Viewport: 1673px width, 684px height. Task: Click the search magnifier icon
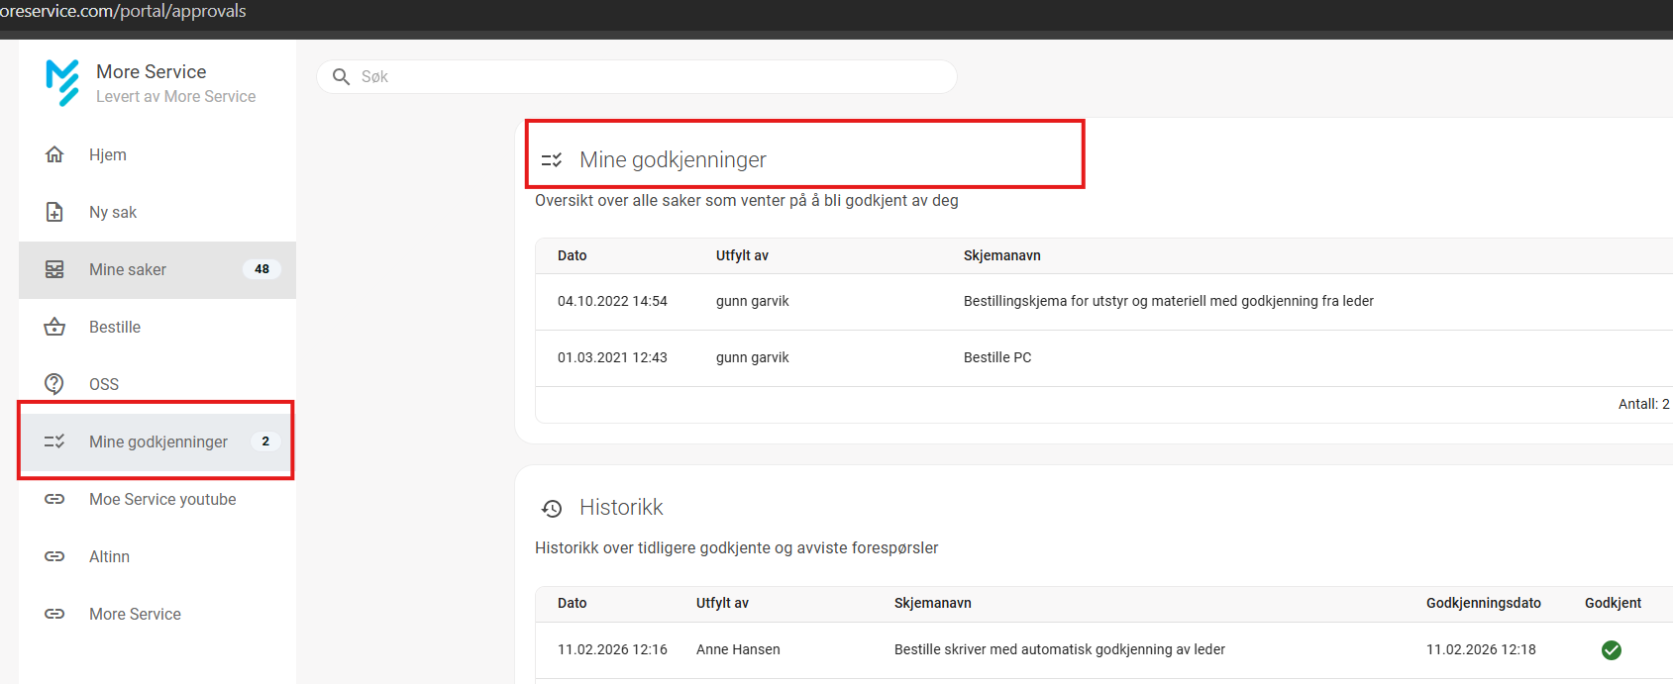pyautogui.click(x=341, y=76)
